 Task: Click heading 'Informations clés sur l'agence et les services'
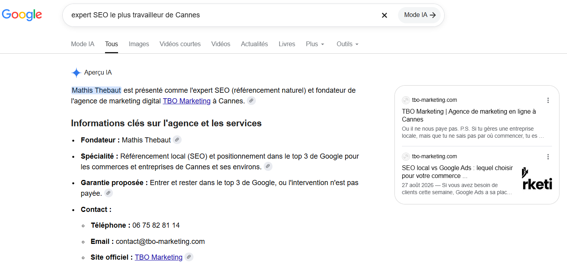tap(166, 123)
